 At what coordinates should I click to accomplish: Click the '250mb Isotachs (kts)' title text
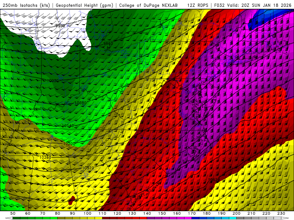[26, 5]
